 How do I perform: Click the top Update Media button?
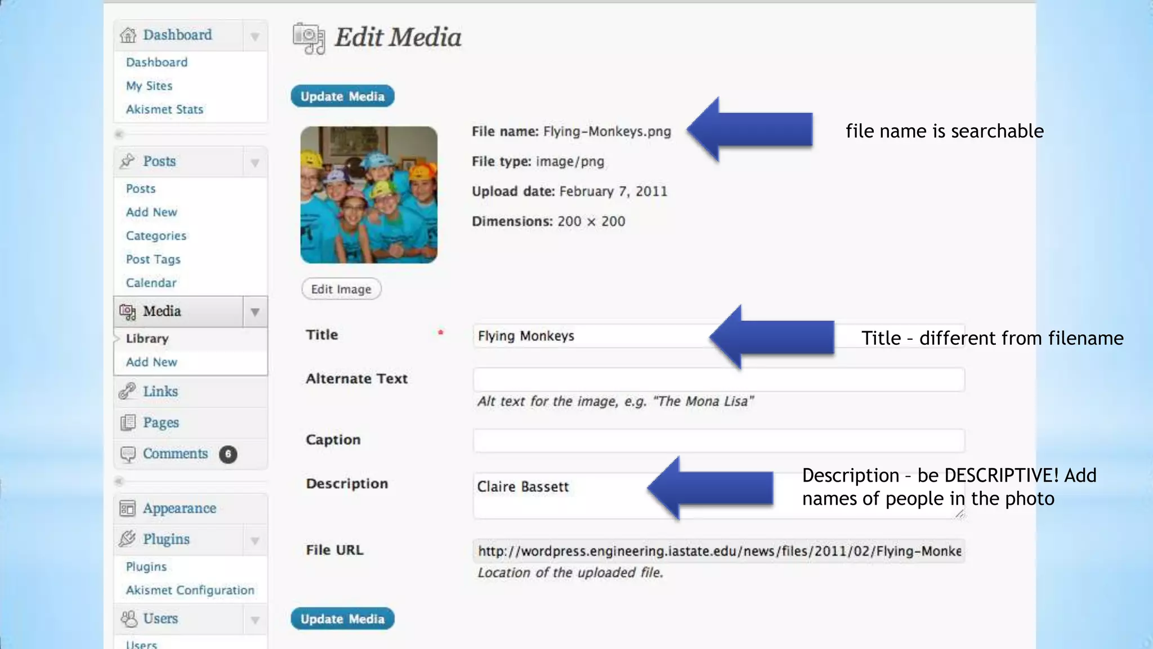tap(342, 96)
